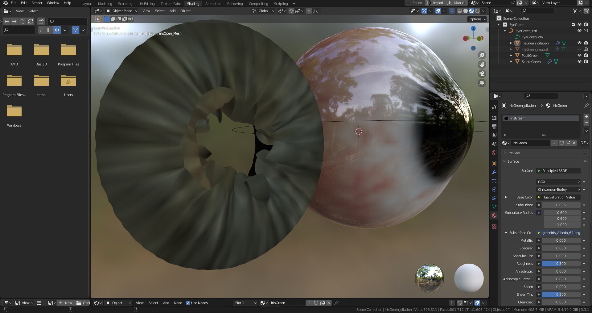Open the Global transform orientation dropdown

pos(263,11)
